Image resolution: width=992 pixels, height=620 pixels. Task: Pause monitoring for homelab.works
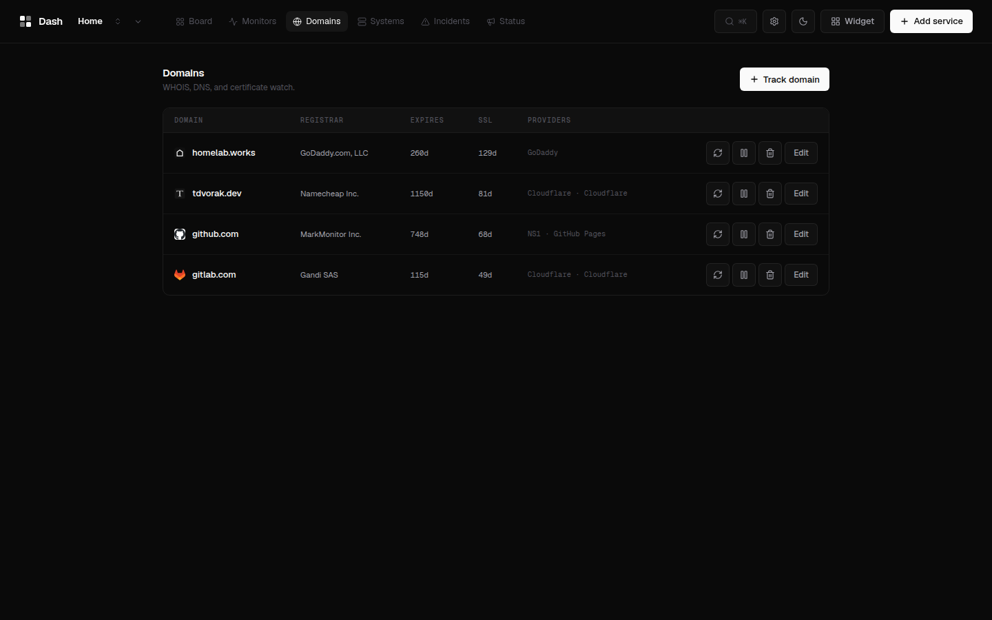coord(744,153)
